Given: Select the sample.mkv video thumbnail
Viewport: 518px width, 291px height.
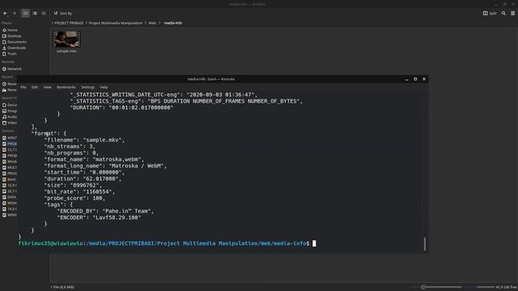Looking at the screenshot, I should point(66,40).
